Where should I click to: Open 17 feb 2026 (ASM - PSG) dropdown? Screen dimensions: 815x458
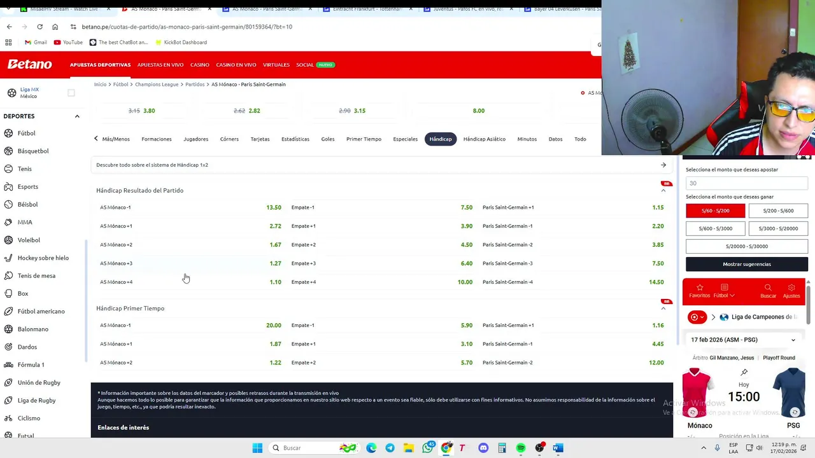[x=743, y=340]
